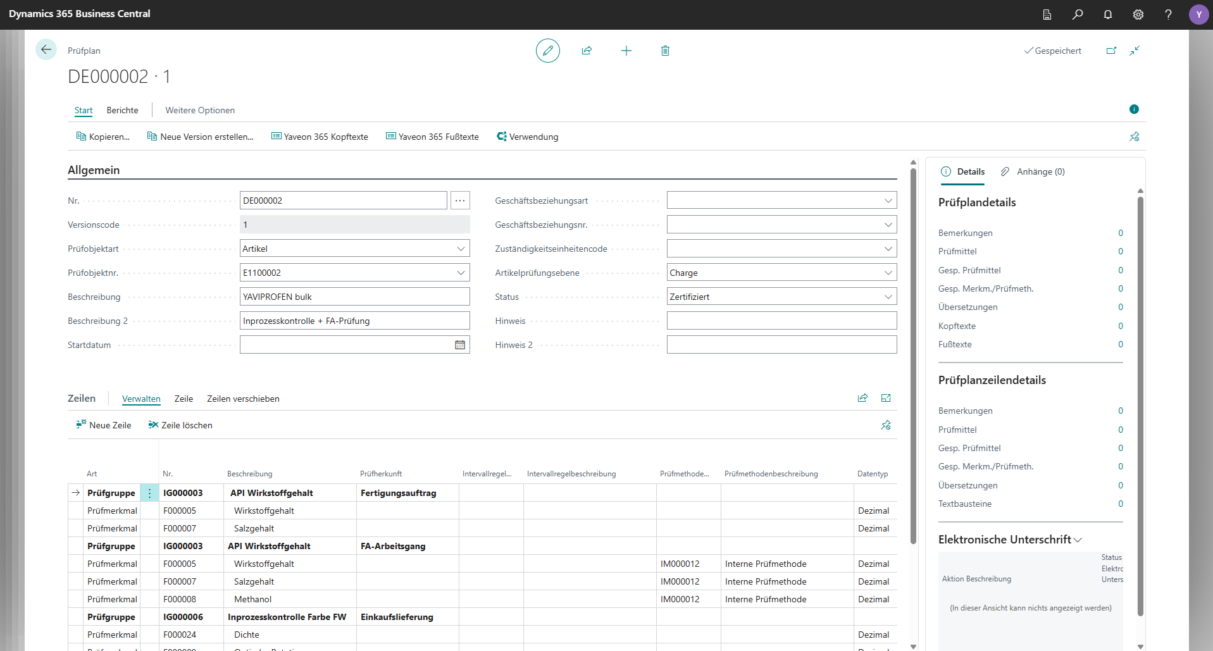Click Zeile löschen in the Zeilen toolbar

(x=180, y=425)
